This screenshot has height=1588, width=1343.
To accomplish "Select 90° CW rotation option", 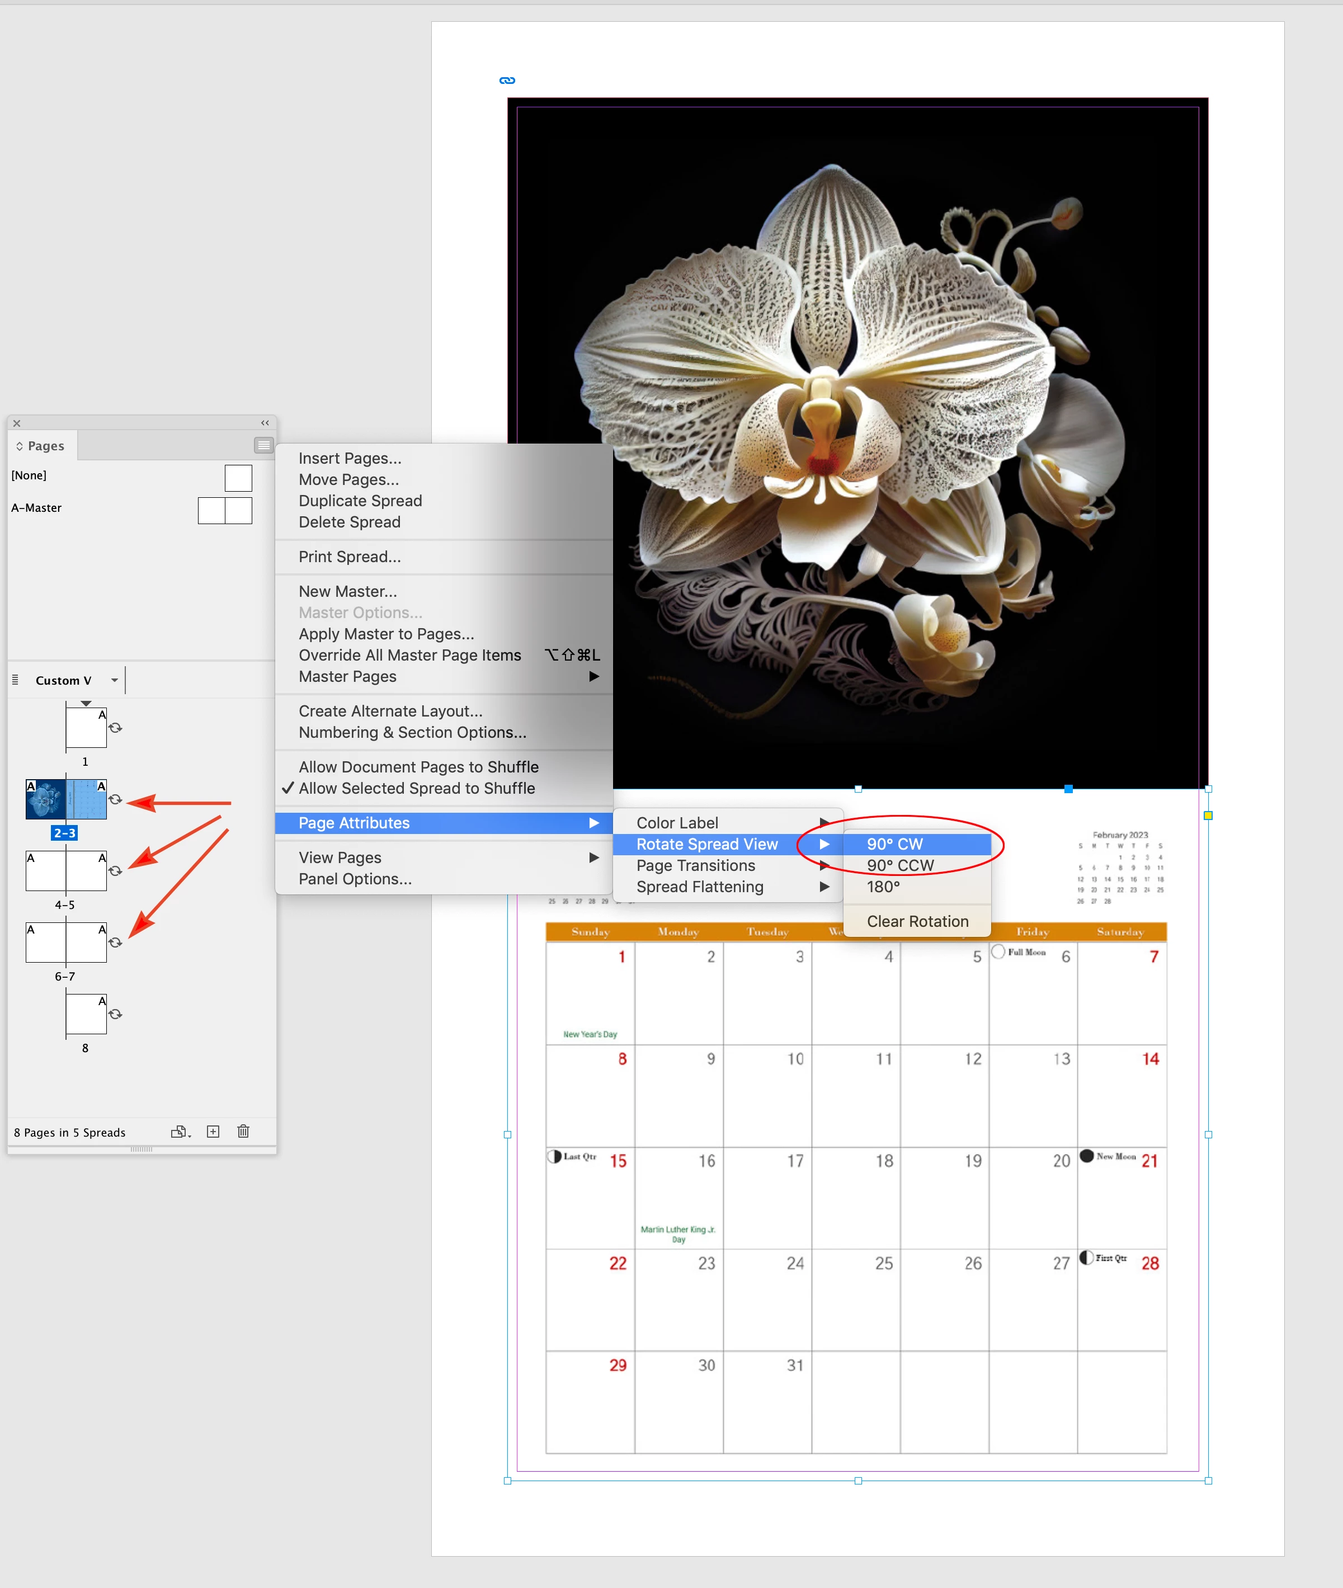I will click(894, 844).
